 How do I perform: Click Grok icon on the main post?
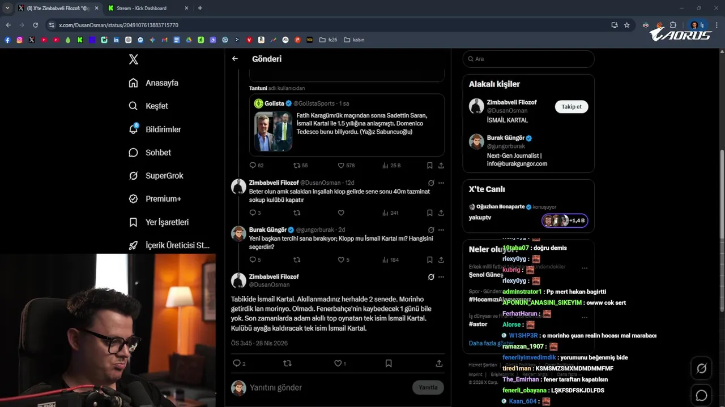point(431,277)
